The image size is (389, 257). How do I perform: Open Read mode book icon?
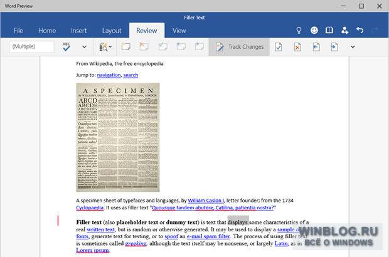click(329, 30)
